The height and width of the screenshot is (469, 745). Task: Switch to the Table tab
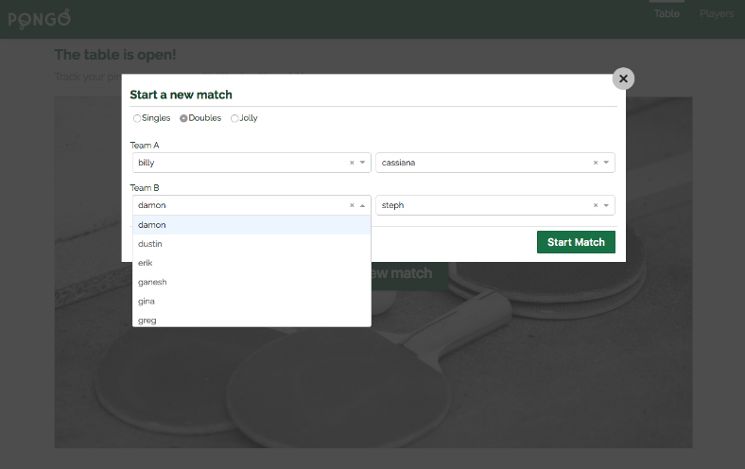point(667,14)
